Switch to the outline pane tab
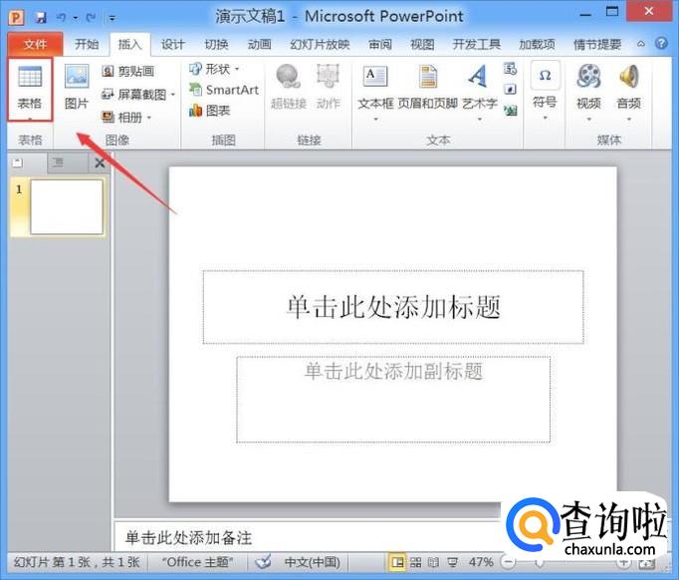The width and height of the screenshot is (679, 580). [57, 162]
